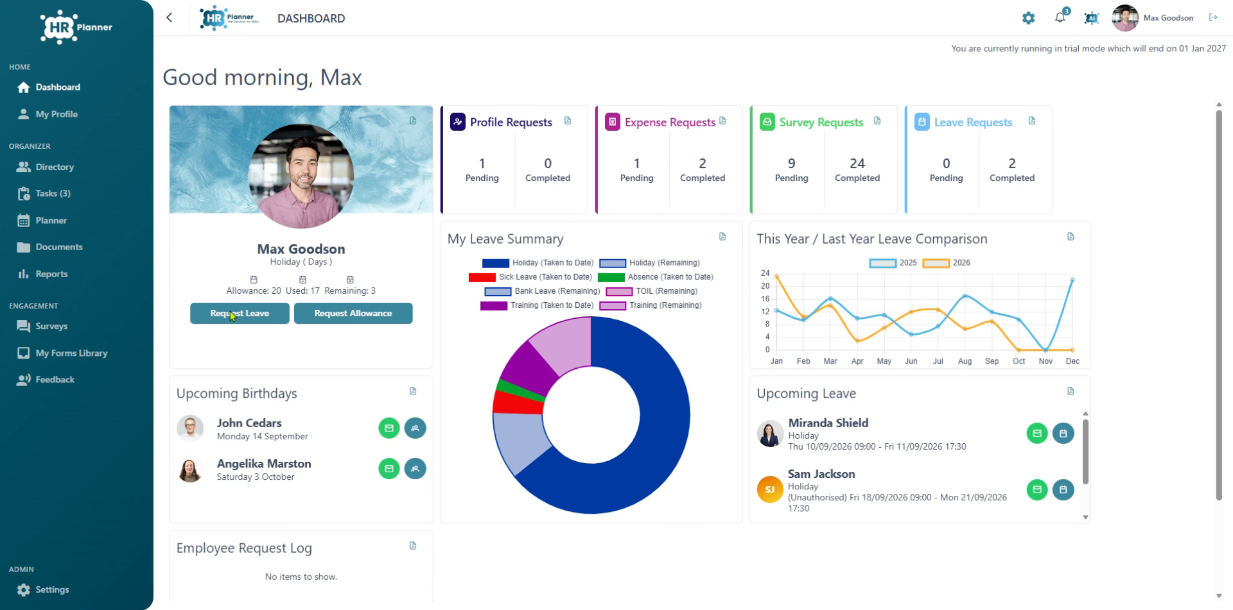
Task: Click the document icon on Employee Request Log
Action: pyautogui.click(x=413, y=546)
